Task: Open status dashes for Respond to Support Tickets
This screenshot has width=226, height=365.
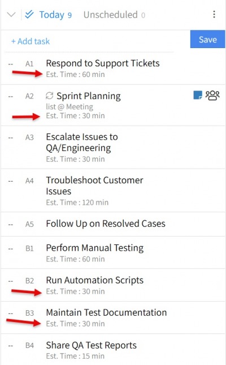Action: click(11, 64)
